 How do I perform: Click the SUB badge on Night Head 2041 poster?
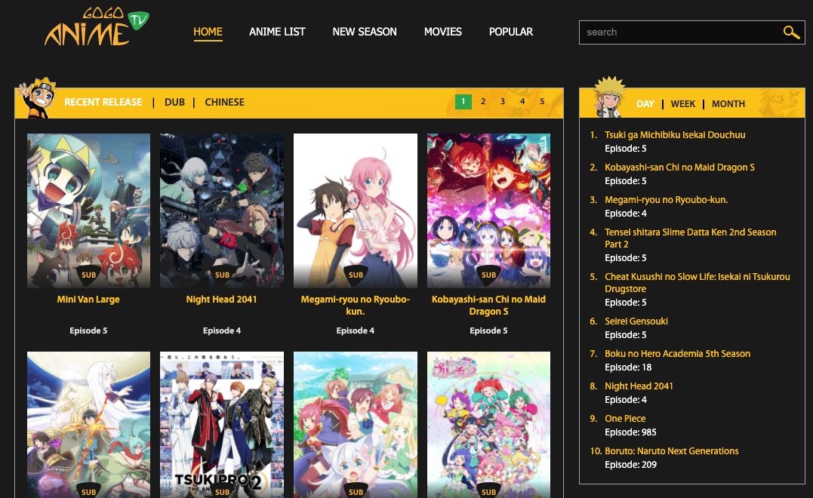click(222, 275)
